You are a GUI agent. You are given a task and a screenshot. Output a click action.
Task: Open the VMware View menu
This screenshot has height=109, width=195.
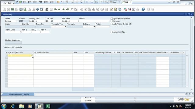(35, 2)
